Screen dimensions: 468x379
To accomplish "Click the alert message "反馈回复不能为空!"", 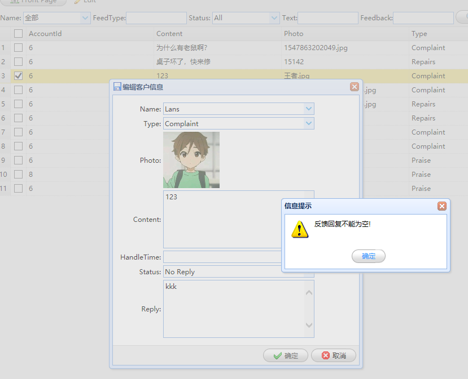I will tap(342, 224).
